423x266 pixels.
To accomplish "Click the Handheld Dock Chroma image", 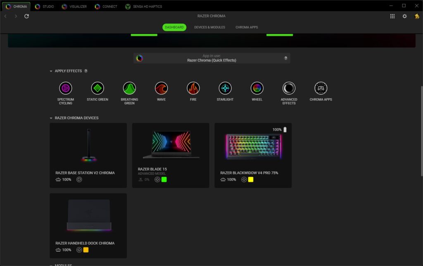I will [x=89, y=215].
